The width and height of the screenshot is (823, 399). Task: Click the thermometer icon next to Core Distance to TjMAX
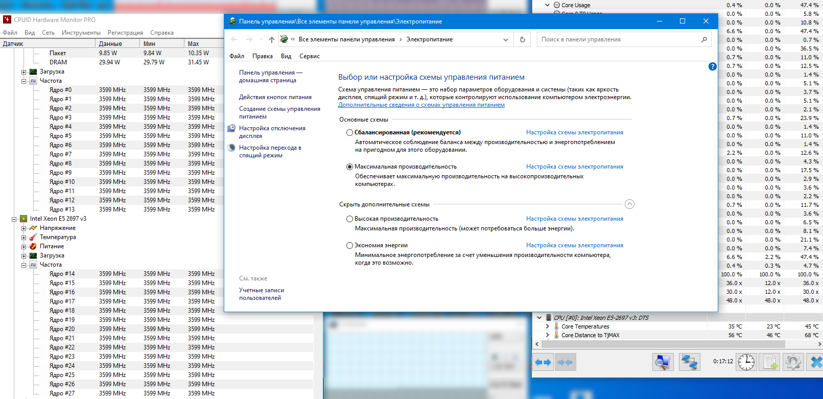coord(556,335)
